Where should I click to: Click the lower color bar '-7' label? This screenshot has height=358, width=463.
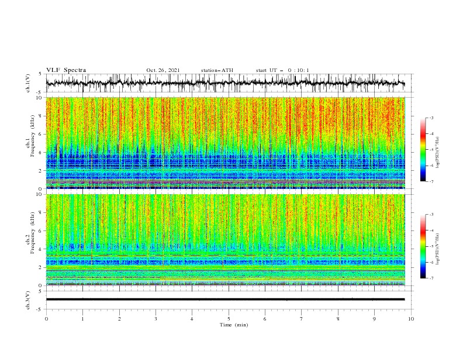coord(431,278)
